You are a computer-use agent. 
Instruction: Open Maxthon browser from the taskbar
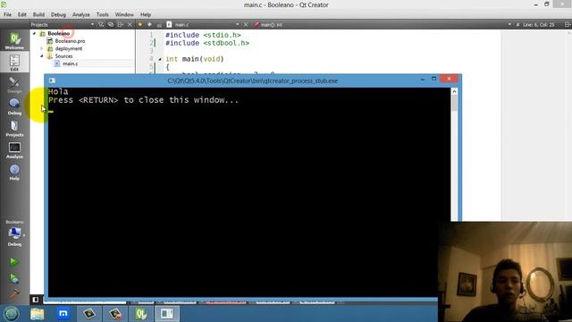tap(63, 314)
